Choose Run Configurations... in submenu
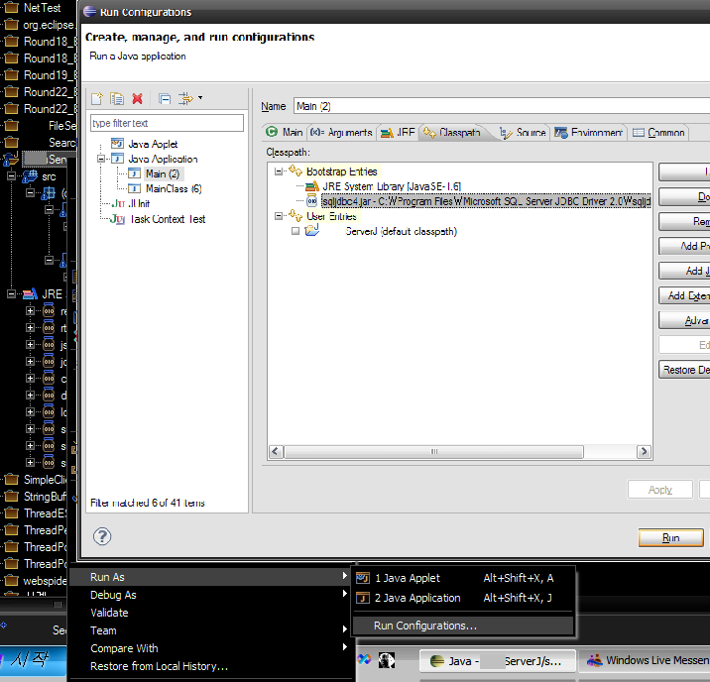This screenshot has height=682, width=710. click(x=463, y=625)
